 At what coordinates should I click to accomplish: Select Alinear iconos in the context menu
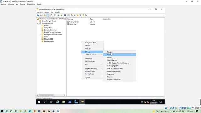(92, 71)
